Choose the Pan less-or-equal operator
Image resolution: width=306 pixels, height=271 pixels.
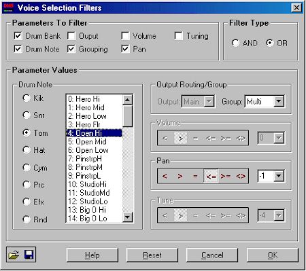pos(211,176)
